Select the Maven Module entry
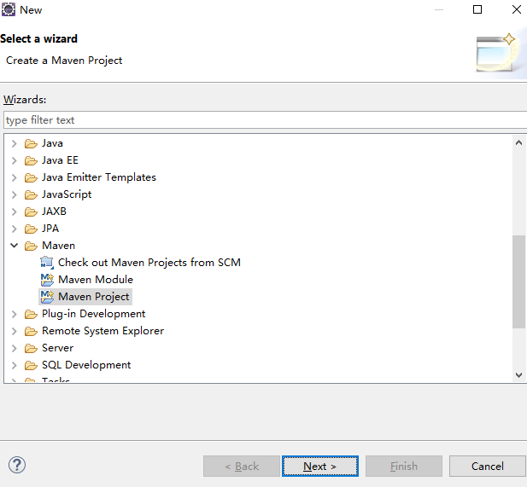527x487 pixels. [x=96, y=280]
